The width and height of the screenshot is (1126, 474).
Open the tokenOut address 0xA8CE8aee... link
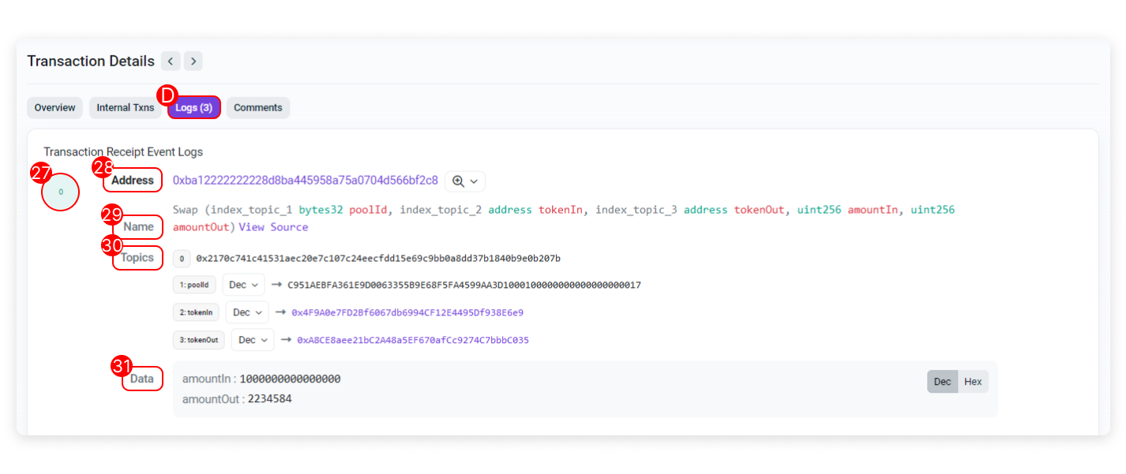tap(412, 340)
